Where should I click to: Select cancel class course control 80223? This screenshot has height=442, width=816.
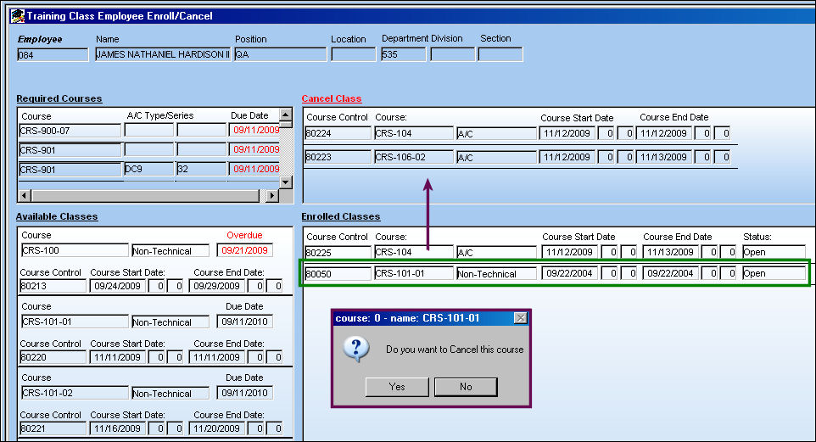click(x=338, y=157)
